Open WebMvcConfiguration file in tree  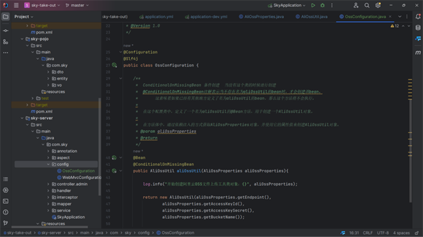(x=79, y=177)
